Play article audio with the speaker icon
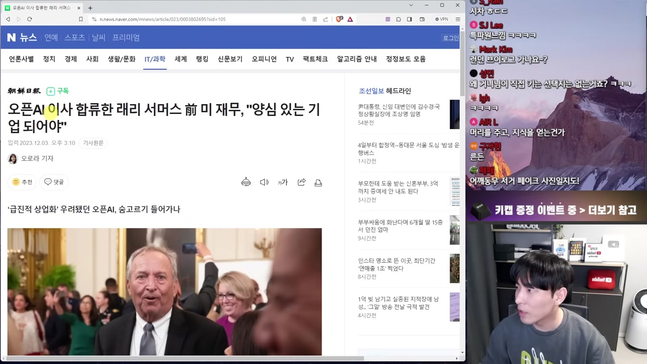The width and height of the screenshot is (647, 364). [264, 182]
